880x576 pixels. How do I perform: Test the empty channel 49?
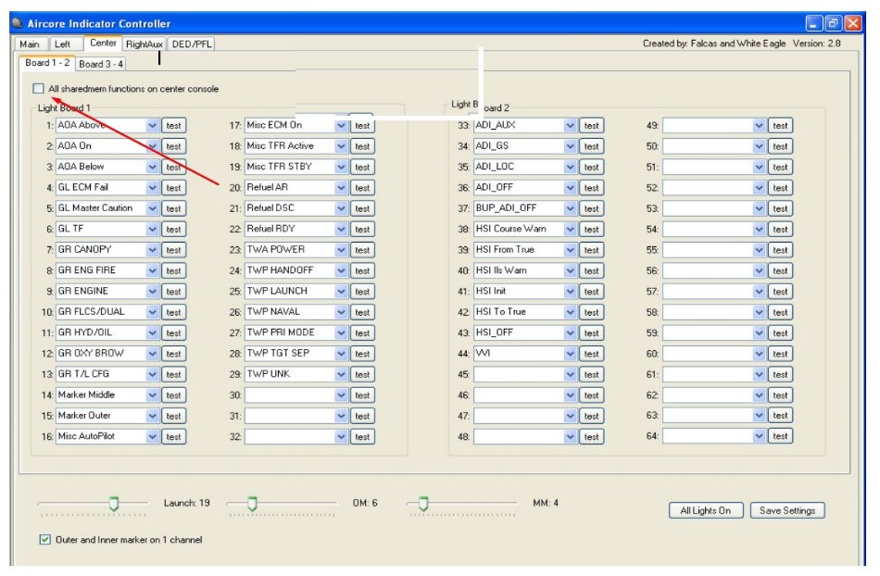780,126
